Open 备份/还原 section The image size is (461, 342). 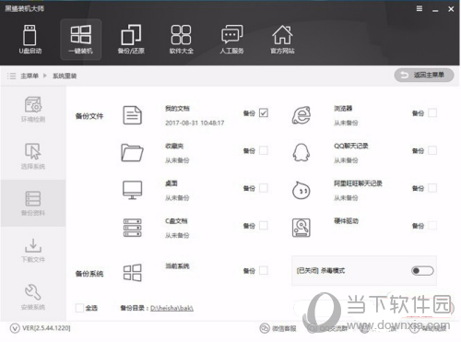tap(131, 40)
